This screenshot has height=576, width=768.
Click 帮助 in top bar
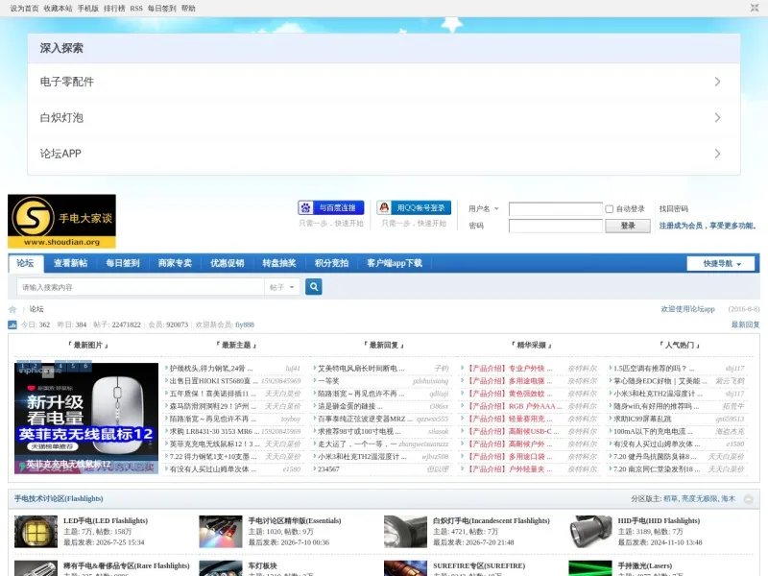coord(188,9)
